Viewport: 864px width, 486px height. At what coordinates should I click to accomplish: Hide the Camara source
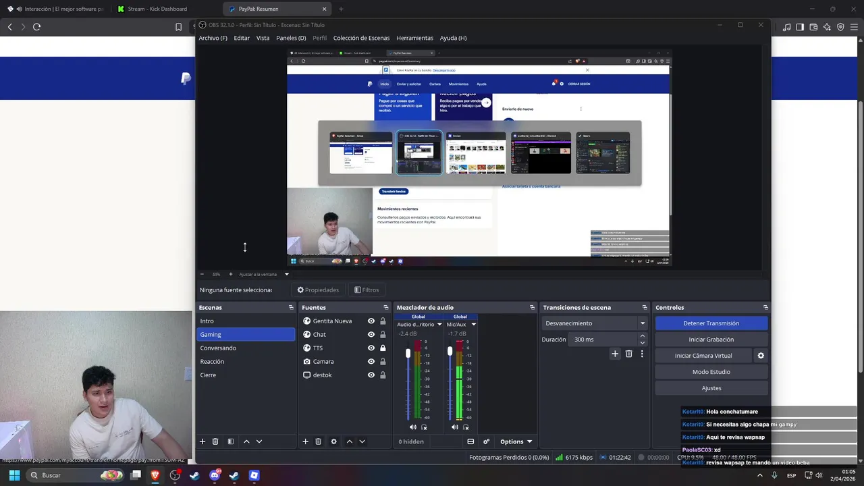[x=371, y=361]
